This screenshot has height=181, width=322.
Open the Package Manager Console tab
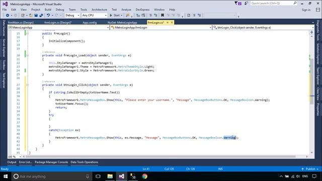point(51,162)
